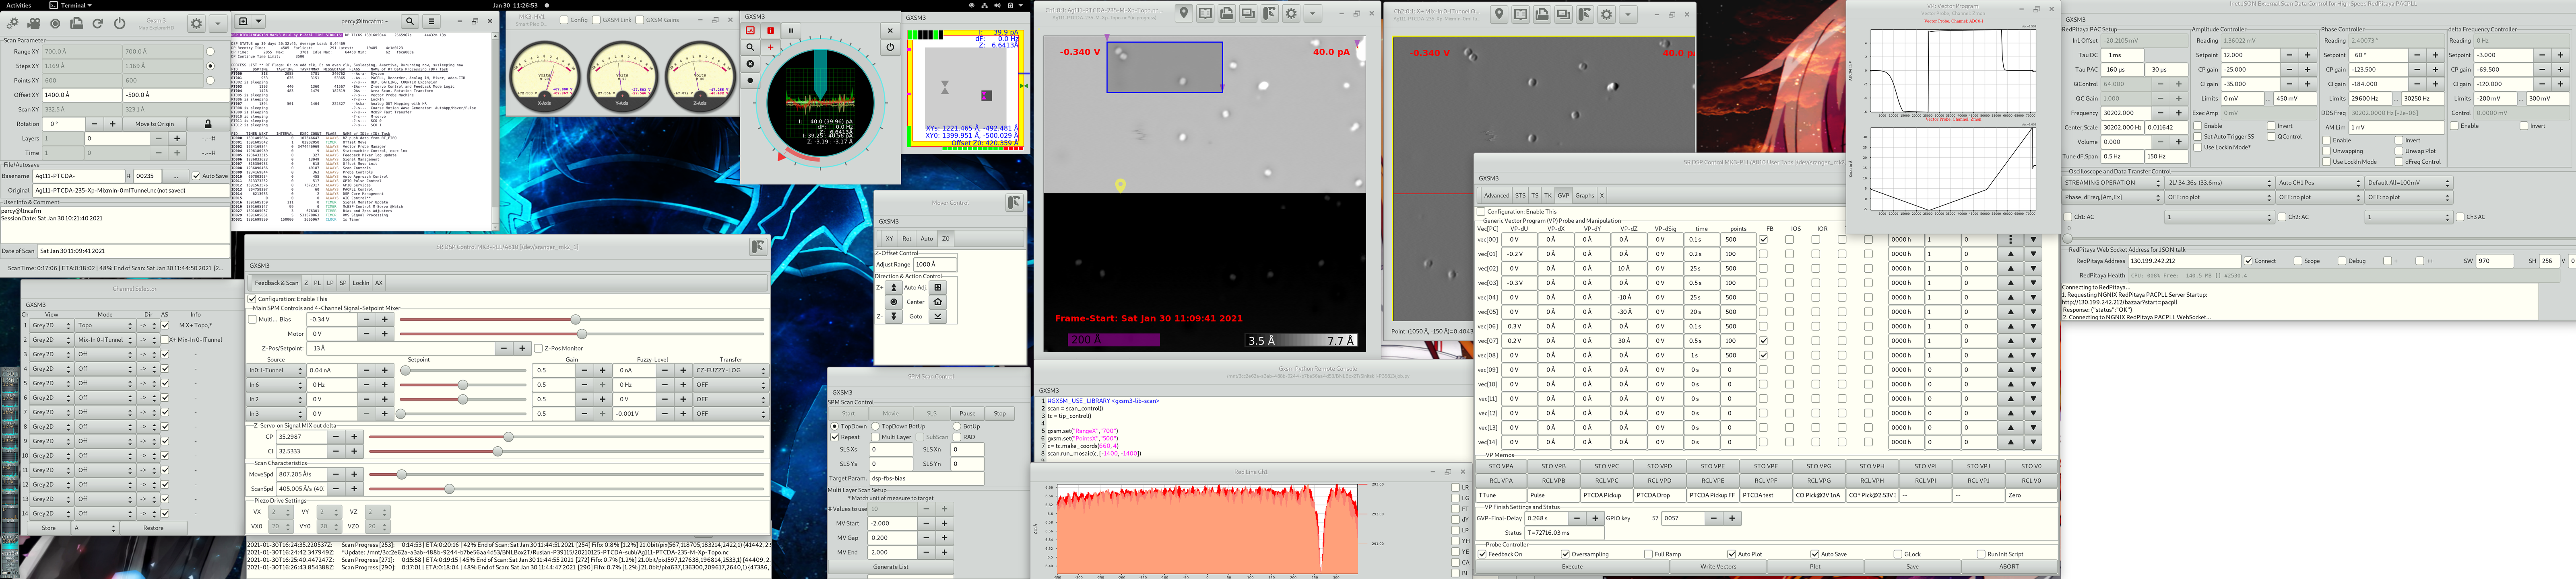Enable the Z-Pos Monitor checkbox
The height and width of the screenshot is (579, 2576).
[x=538, y=348]
